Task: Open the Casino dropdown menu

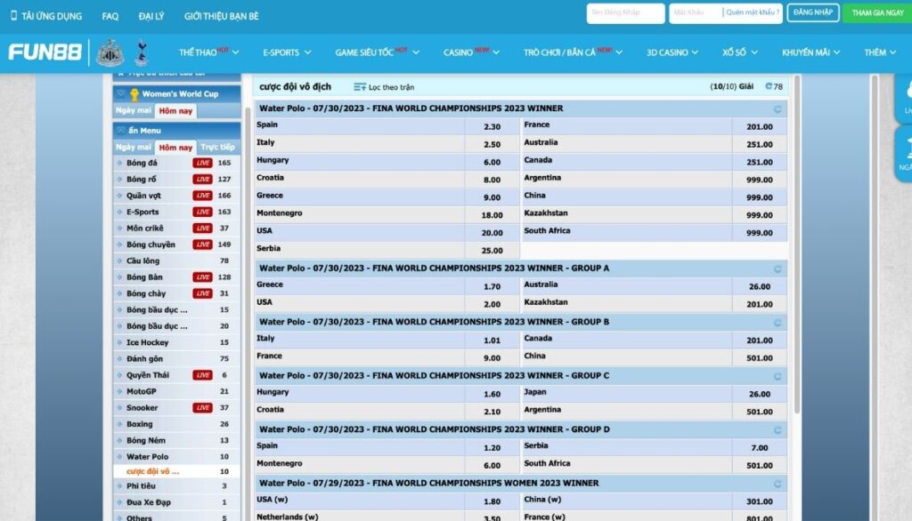Action: [471, 52]
